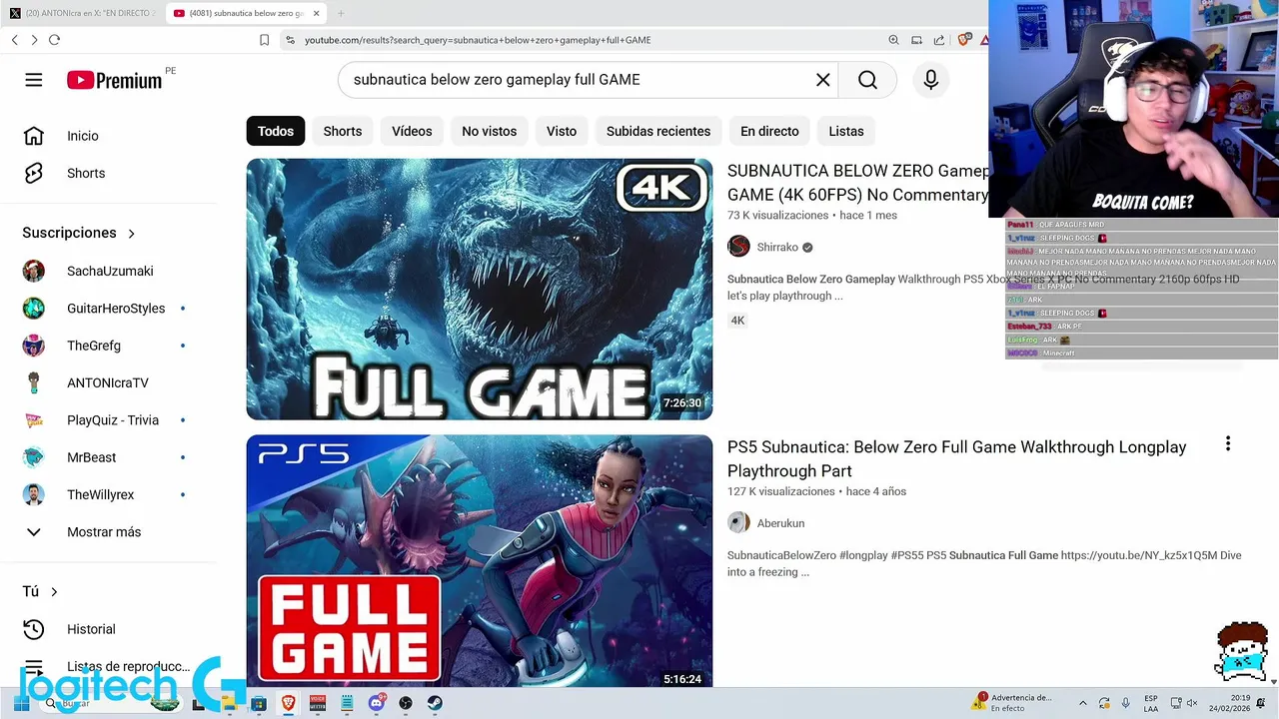Expand the Suscripciones section chevron
The width and height of the screenshot is (1279, 719).
click(131, 233)
